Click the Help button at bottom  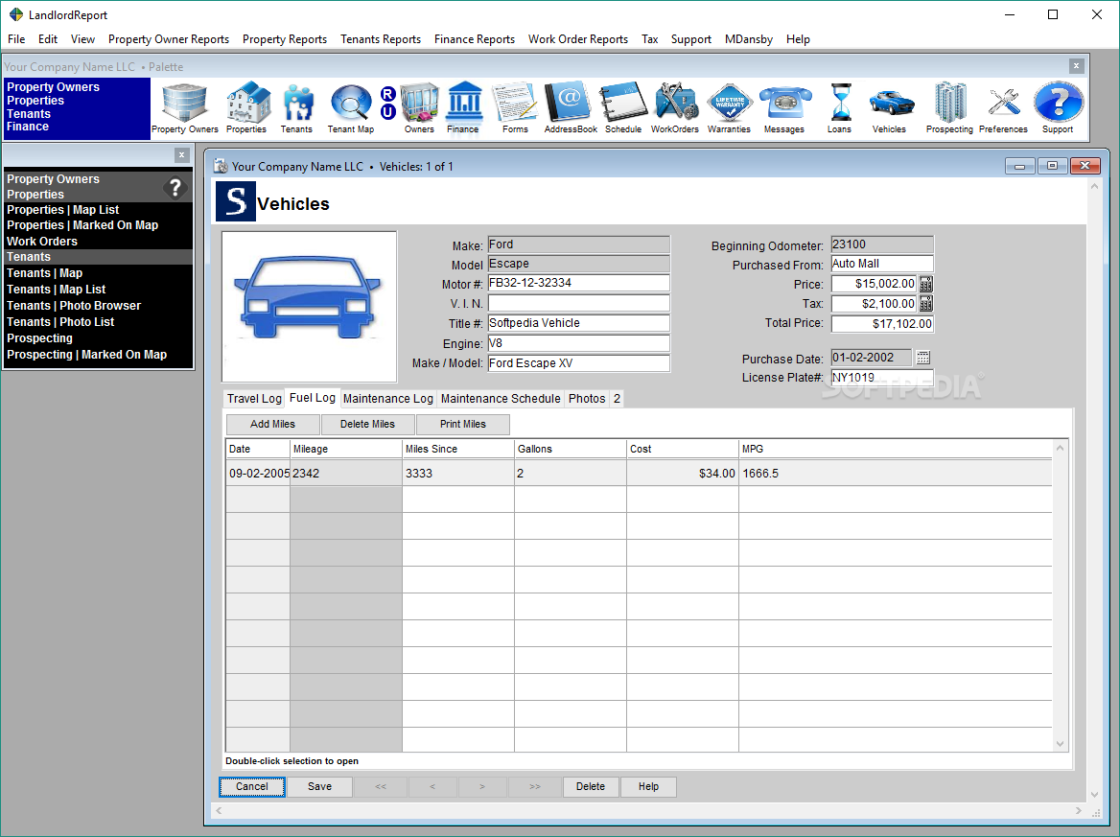648,786
